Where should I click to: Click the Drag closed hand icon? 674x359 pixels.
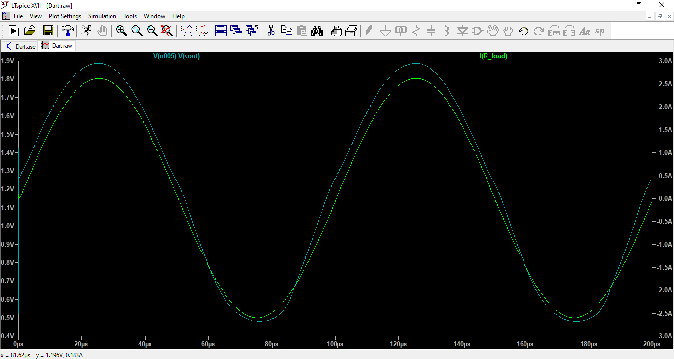(x=508, y=31)
